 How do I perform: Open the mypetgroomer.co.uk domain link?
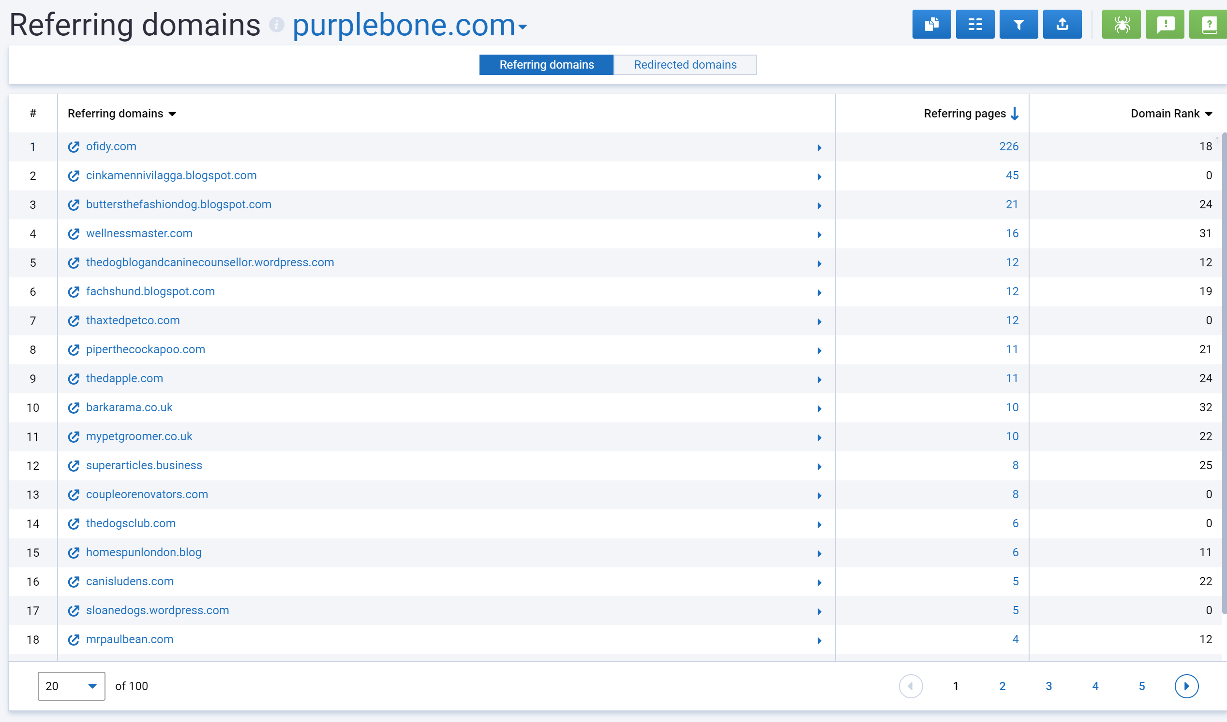139,436
